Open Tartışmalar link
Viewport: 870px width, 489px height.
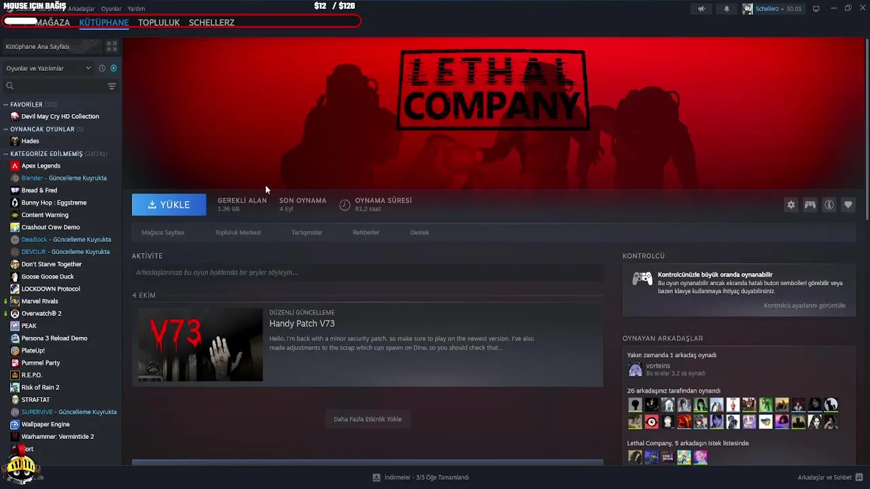(x=307, y=232)
